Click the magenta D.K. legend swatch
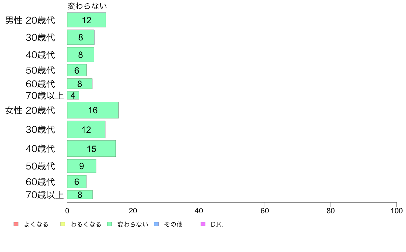Screen dimensions: 406x252 (203, 224)
